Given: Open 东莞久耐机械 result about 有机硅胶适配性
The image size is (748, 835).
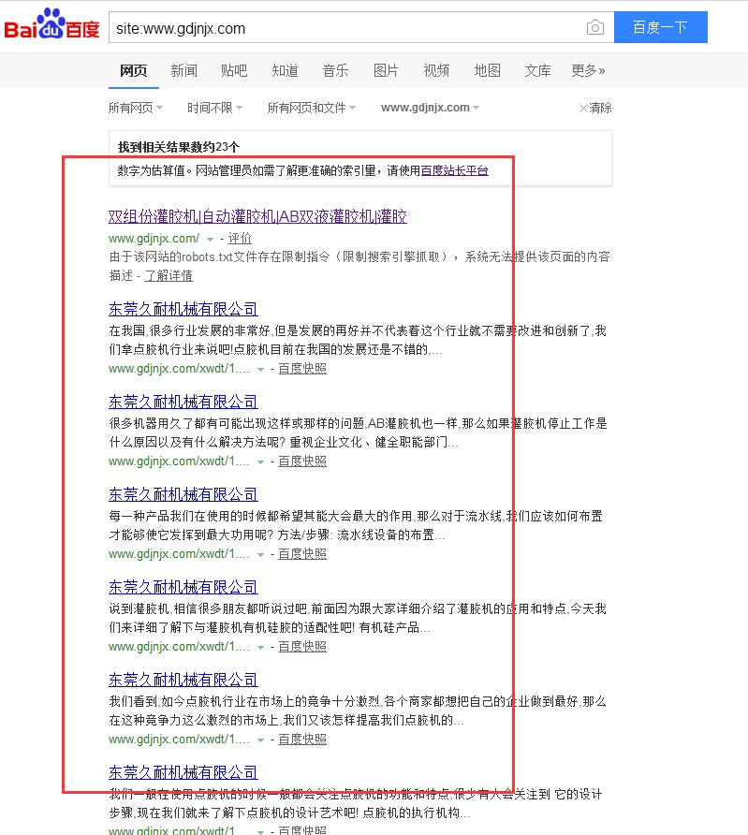Looking at the screenshot, I should pyautogui.click(x=183, y=587).
